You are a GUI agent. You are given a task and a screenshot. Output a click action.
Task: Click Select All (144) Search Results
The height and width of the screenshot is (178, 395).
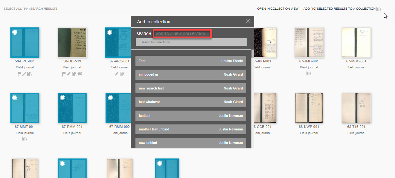pos(31,9)
